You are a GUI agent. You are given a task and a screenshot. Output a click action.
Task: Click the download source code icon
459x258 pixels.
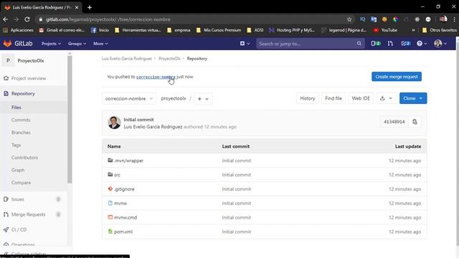(382, 98)
